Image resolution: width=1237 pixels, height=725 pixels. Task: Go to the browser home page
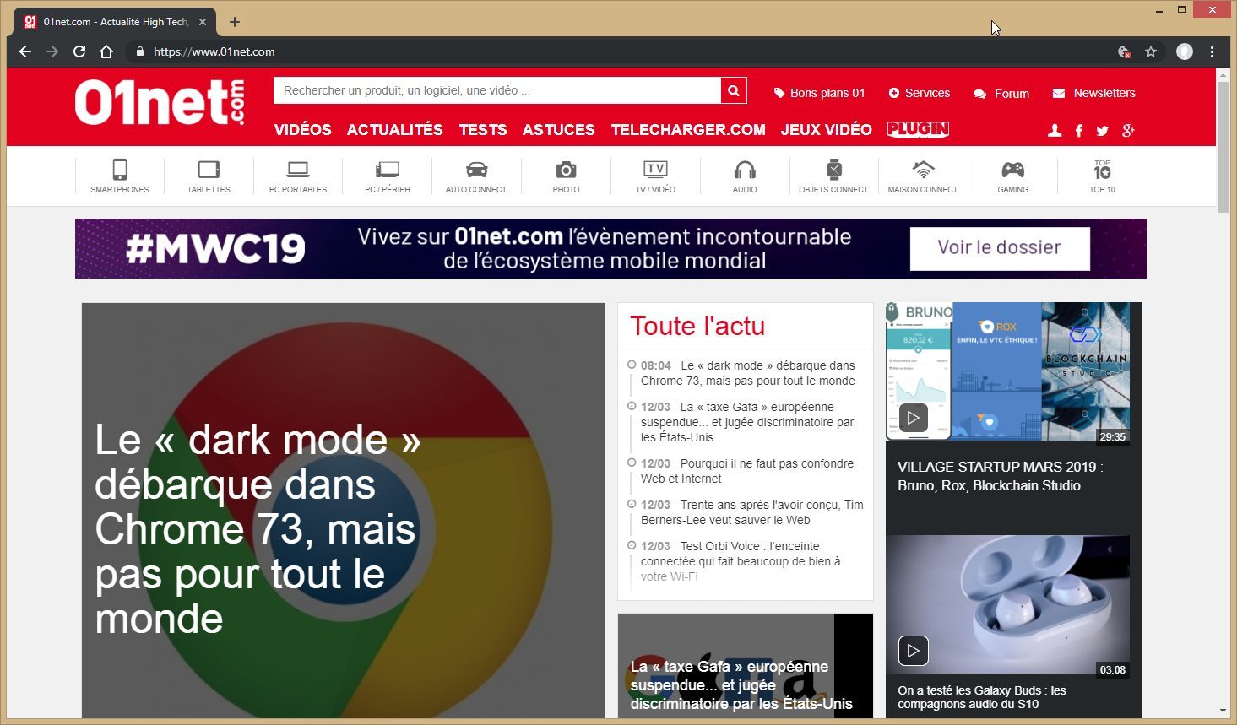(x=106, y=51)
